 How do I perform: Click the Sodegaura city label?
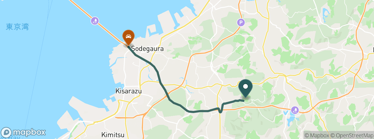(x=147, y=49)
